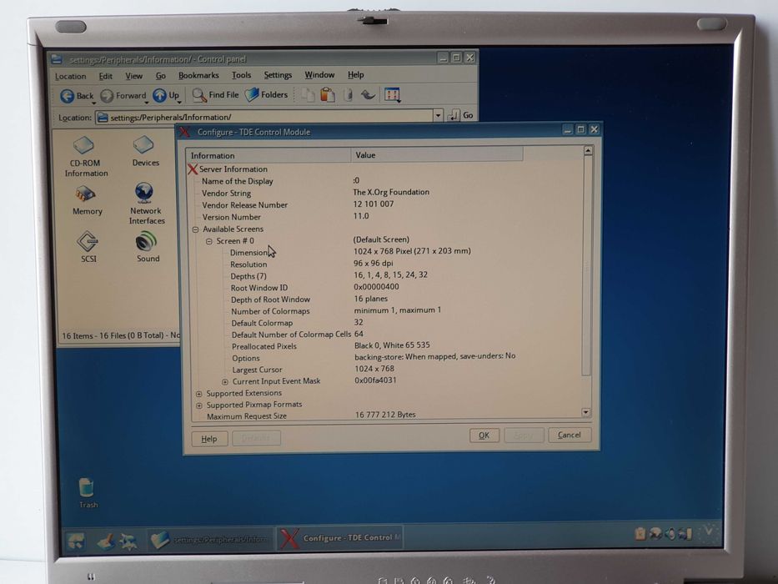Image resolution: width=778 pixels, height=584 pixels.
Task: Open the SCSI information icon
Action: tap(88, 247)
